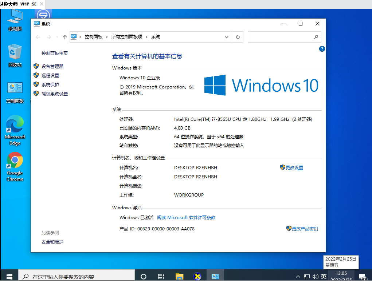Expand chevron after 所有控制面板项 breadcrumb
The image size is (372, 281).
pyautogui.click(x=146, y=37)
